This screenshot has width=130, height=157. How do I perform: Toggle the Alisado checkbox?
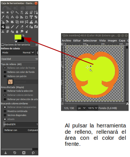[5, 119]
